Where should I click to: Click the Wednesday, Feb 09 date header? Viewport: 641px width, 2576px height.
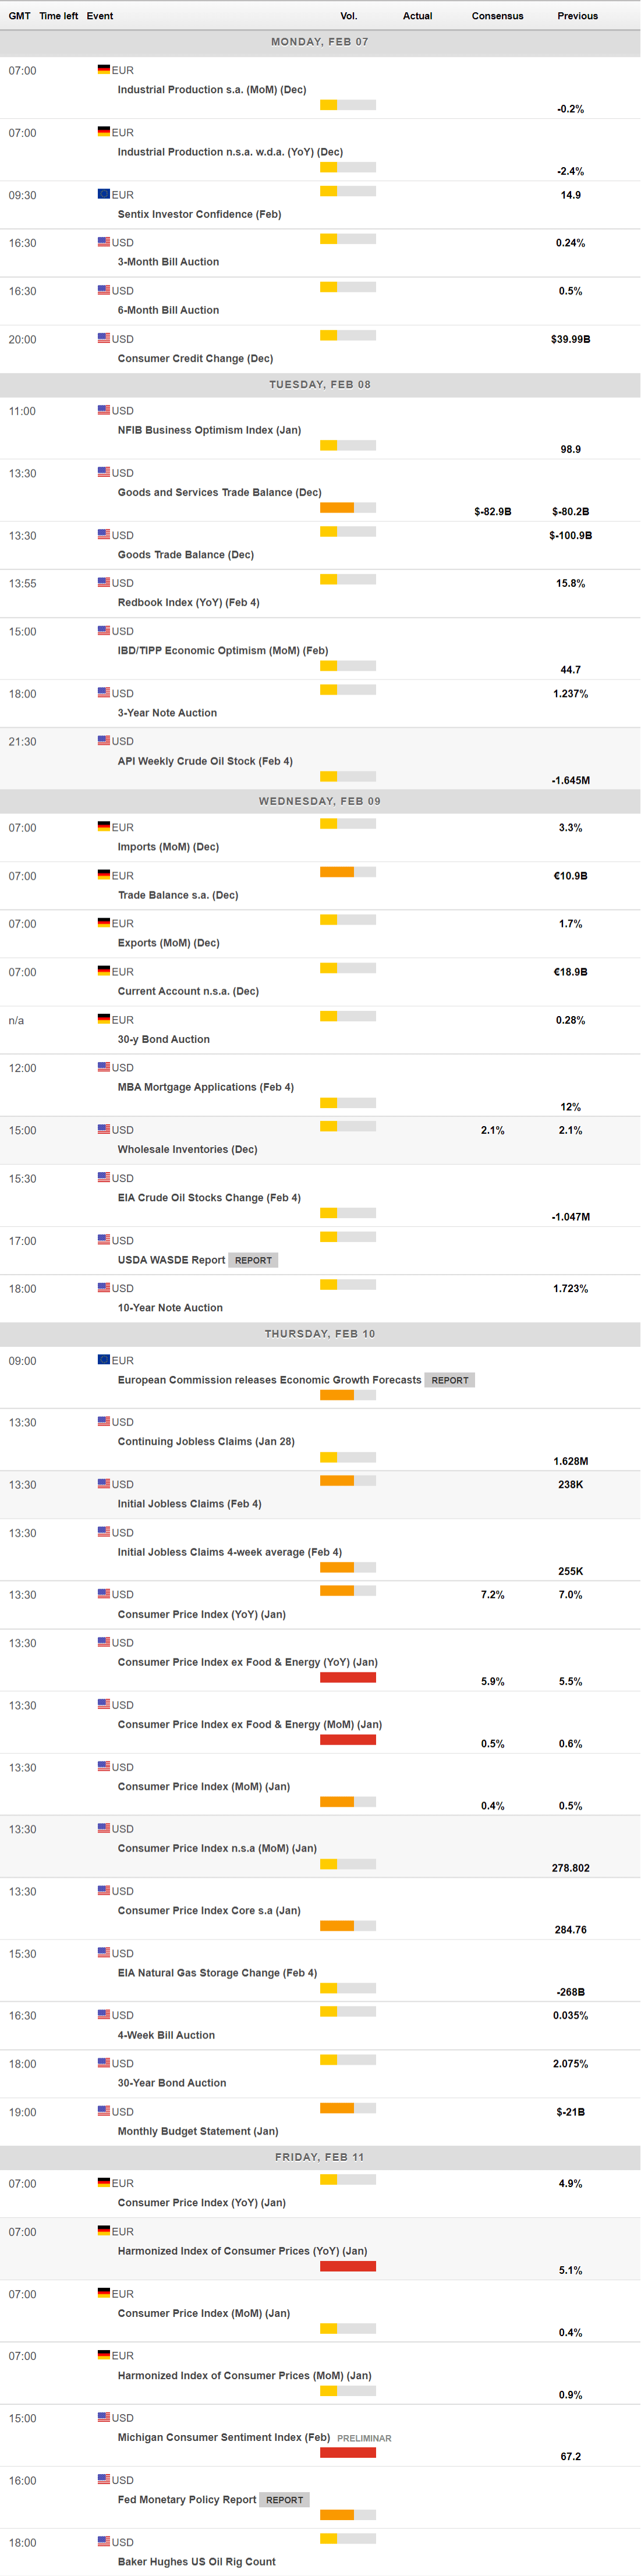point(319,801)
